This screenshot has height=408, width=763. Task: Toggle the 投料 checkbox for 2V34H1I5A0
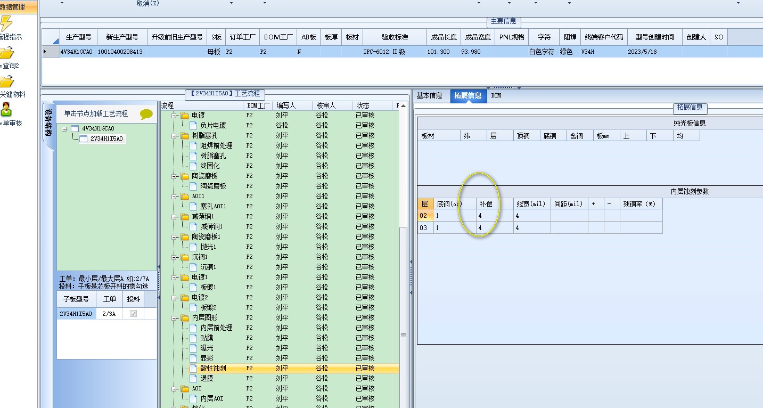133,314
